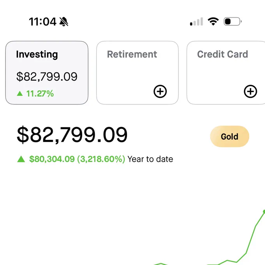Open the Gold membership badge

[230, 136]
